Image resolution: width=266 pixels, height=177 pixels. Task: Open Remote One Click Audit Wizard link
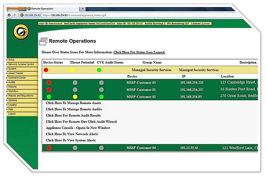coord(81,122)
